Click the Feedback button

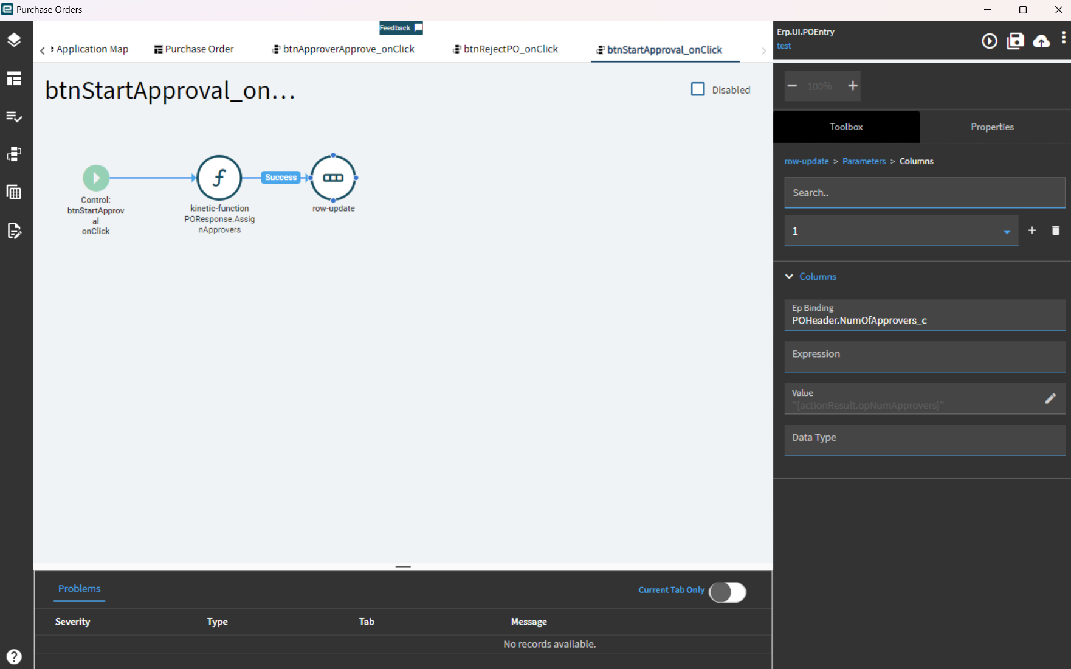pyautogui.click(x=401, y=28)
